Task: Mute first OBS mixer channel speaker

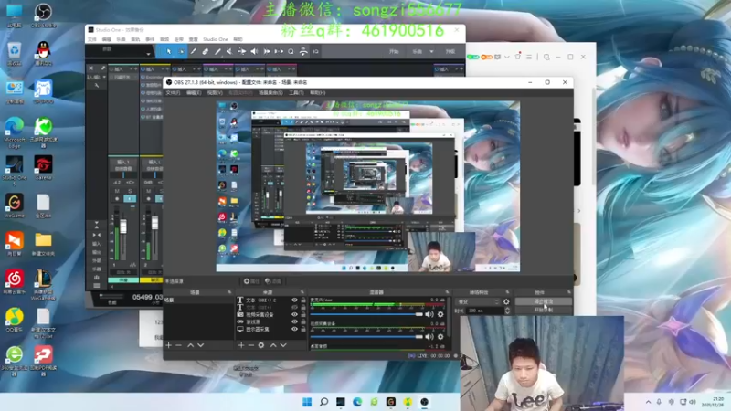Action: click(429, 314)
